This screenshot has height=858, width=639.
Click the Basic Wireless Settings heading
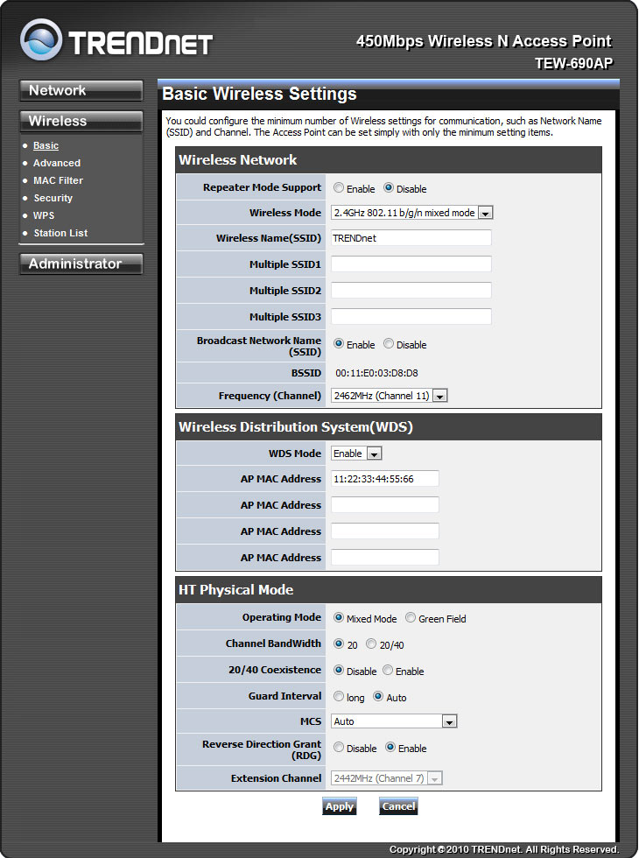point(259,95)
